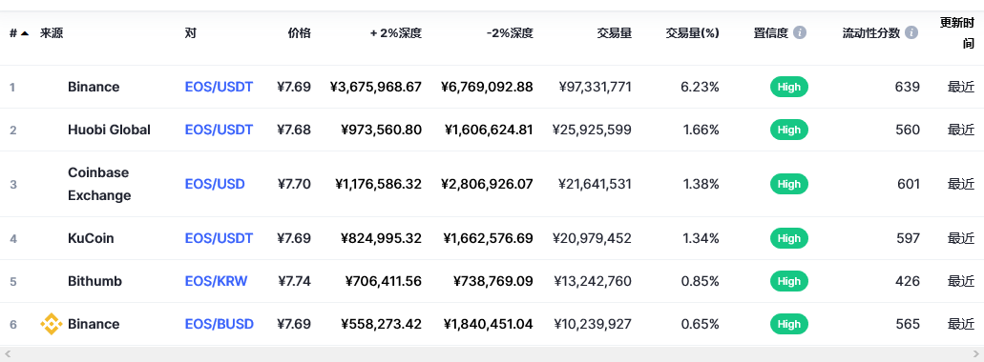
Task: Click the info icon next to 置信度
Action: 800,32
